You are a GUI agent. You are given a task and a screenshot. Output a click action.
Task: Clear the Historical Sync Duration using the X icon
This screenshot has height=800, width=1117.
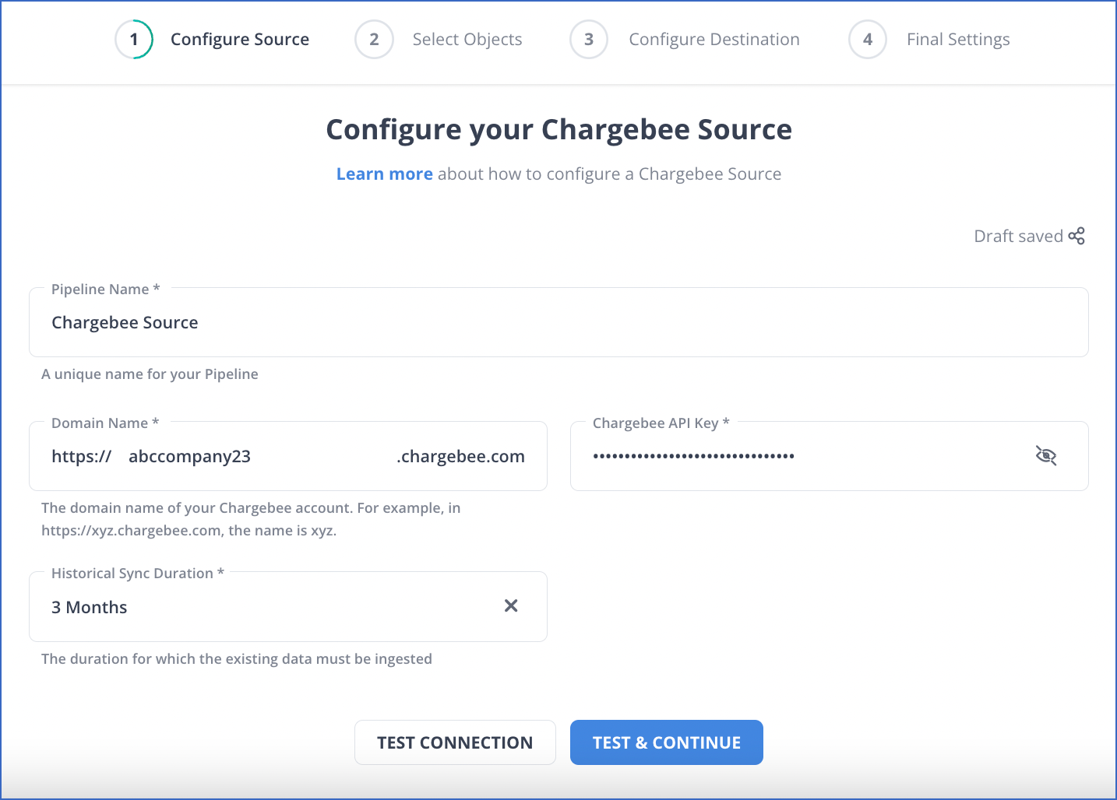click(x=511, y=605)
